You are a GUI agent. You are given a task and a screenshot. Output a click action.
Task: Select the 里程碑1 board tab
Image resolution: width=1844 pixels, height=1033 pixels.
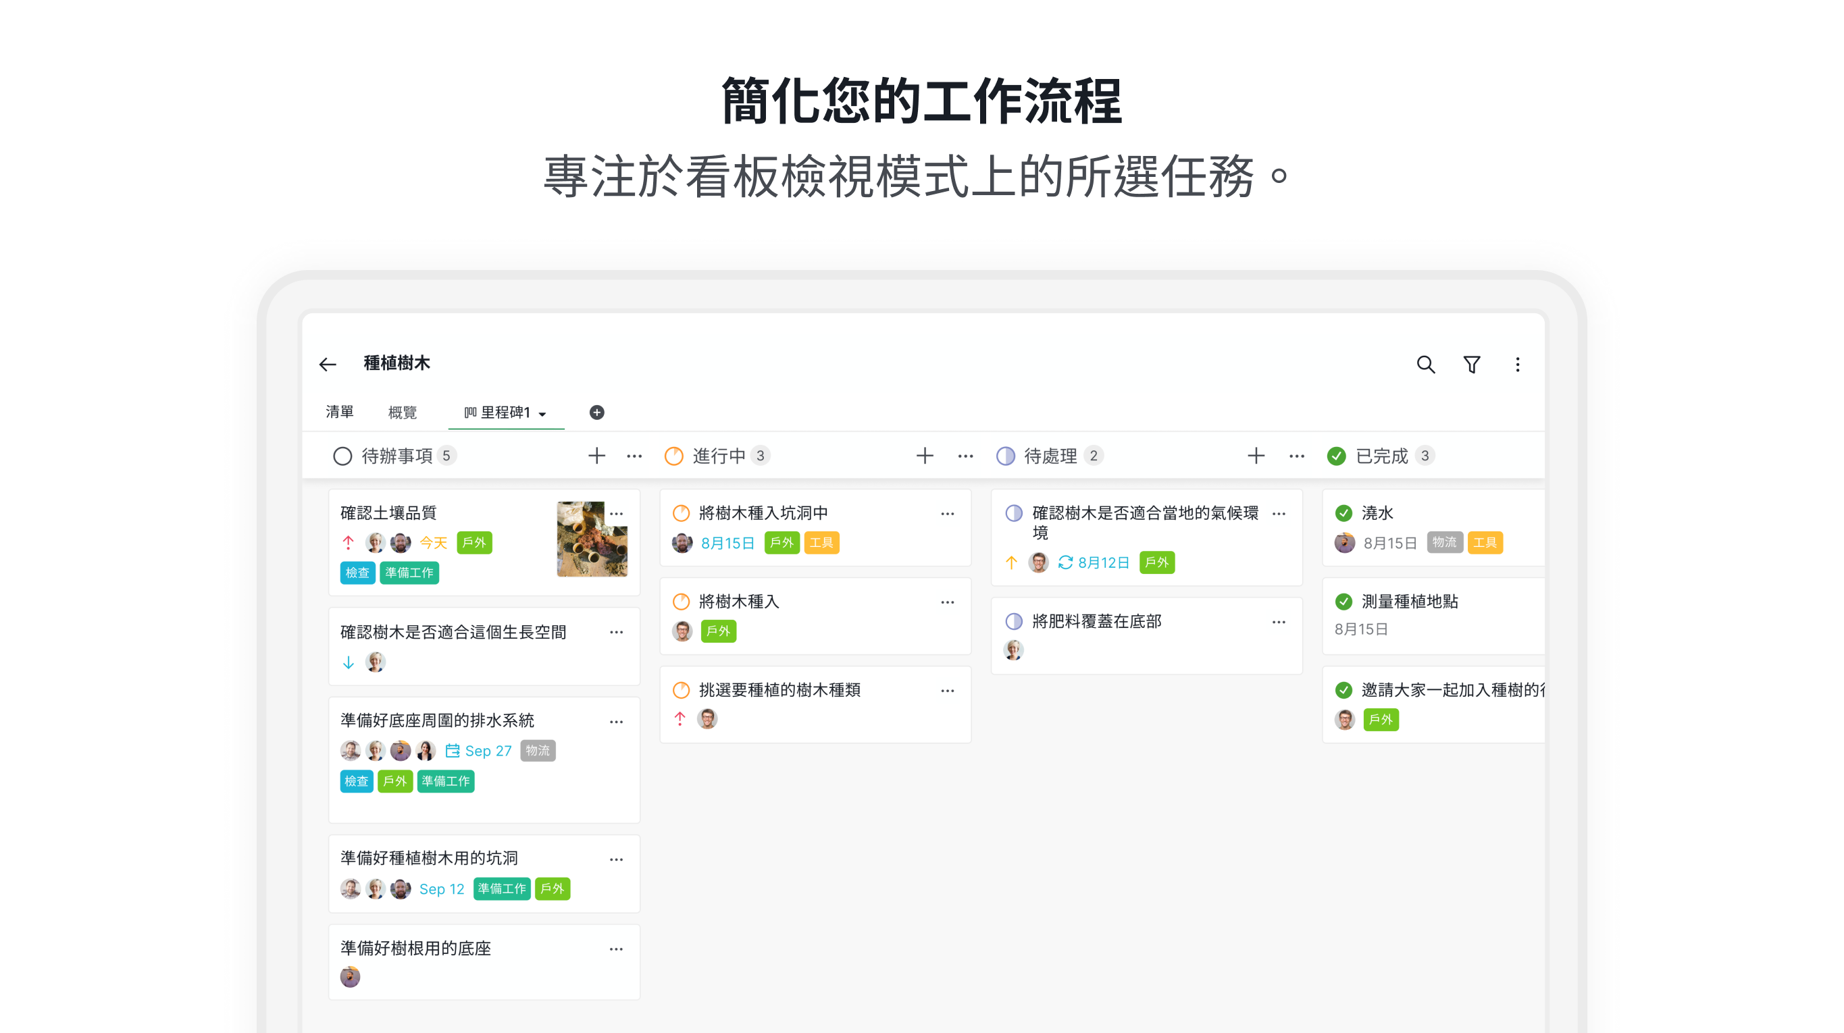click(x=505, y=412)
